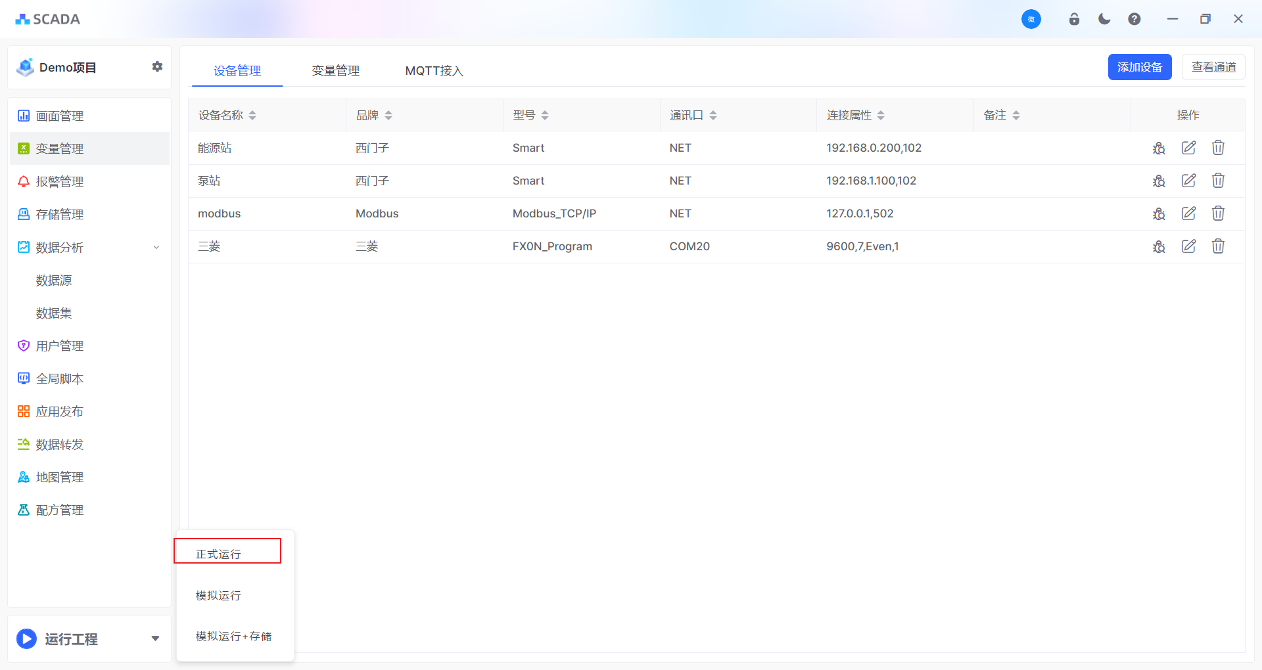Delete the modbus device
Image resolution: width=1262 pixels, height=670 pixels.
[1218, 213]
